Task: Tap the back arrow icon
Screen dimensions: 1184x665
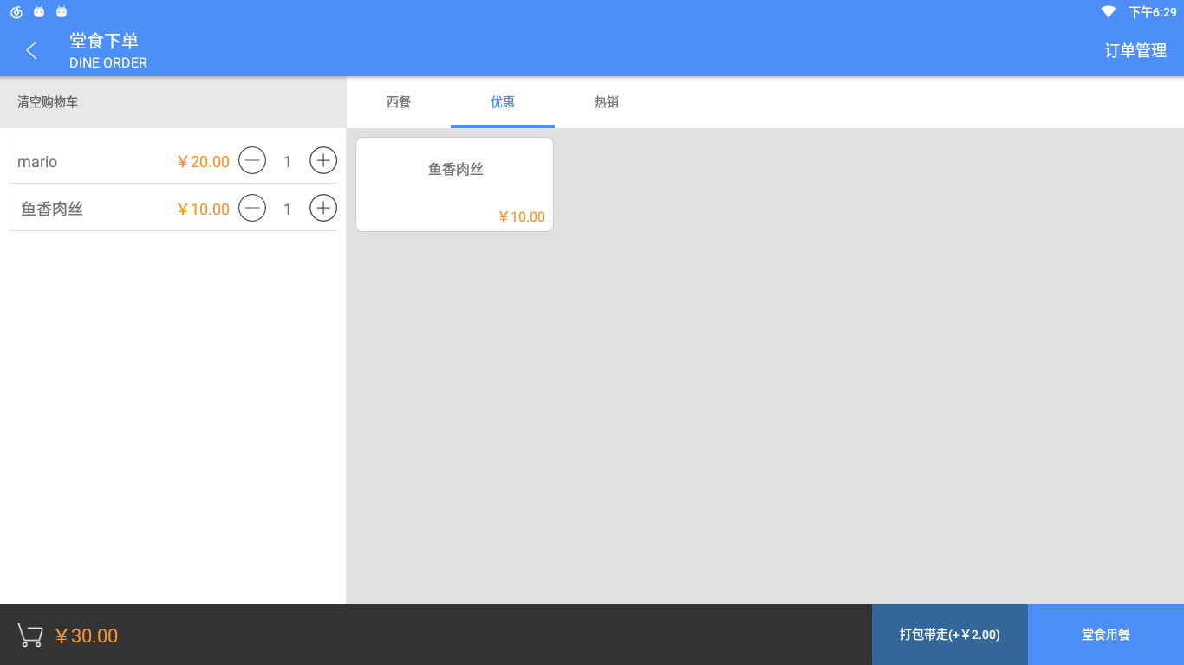Action: tap(32, 50)
